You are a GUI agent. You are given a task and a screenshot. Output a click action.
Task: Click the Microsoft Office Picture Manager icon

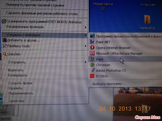click(x=92, y=53)
